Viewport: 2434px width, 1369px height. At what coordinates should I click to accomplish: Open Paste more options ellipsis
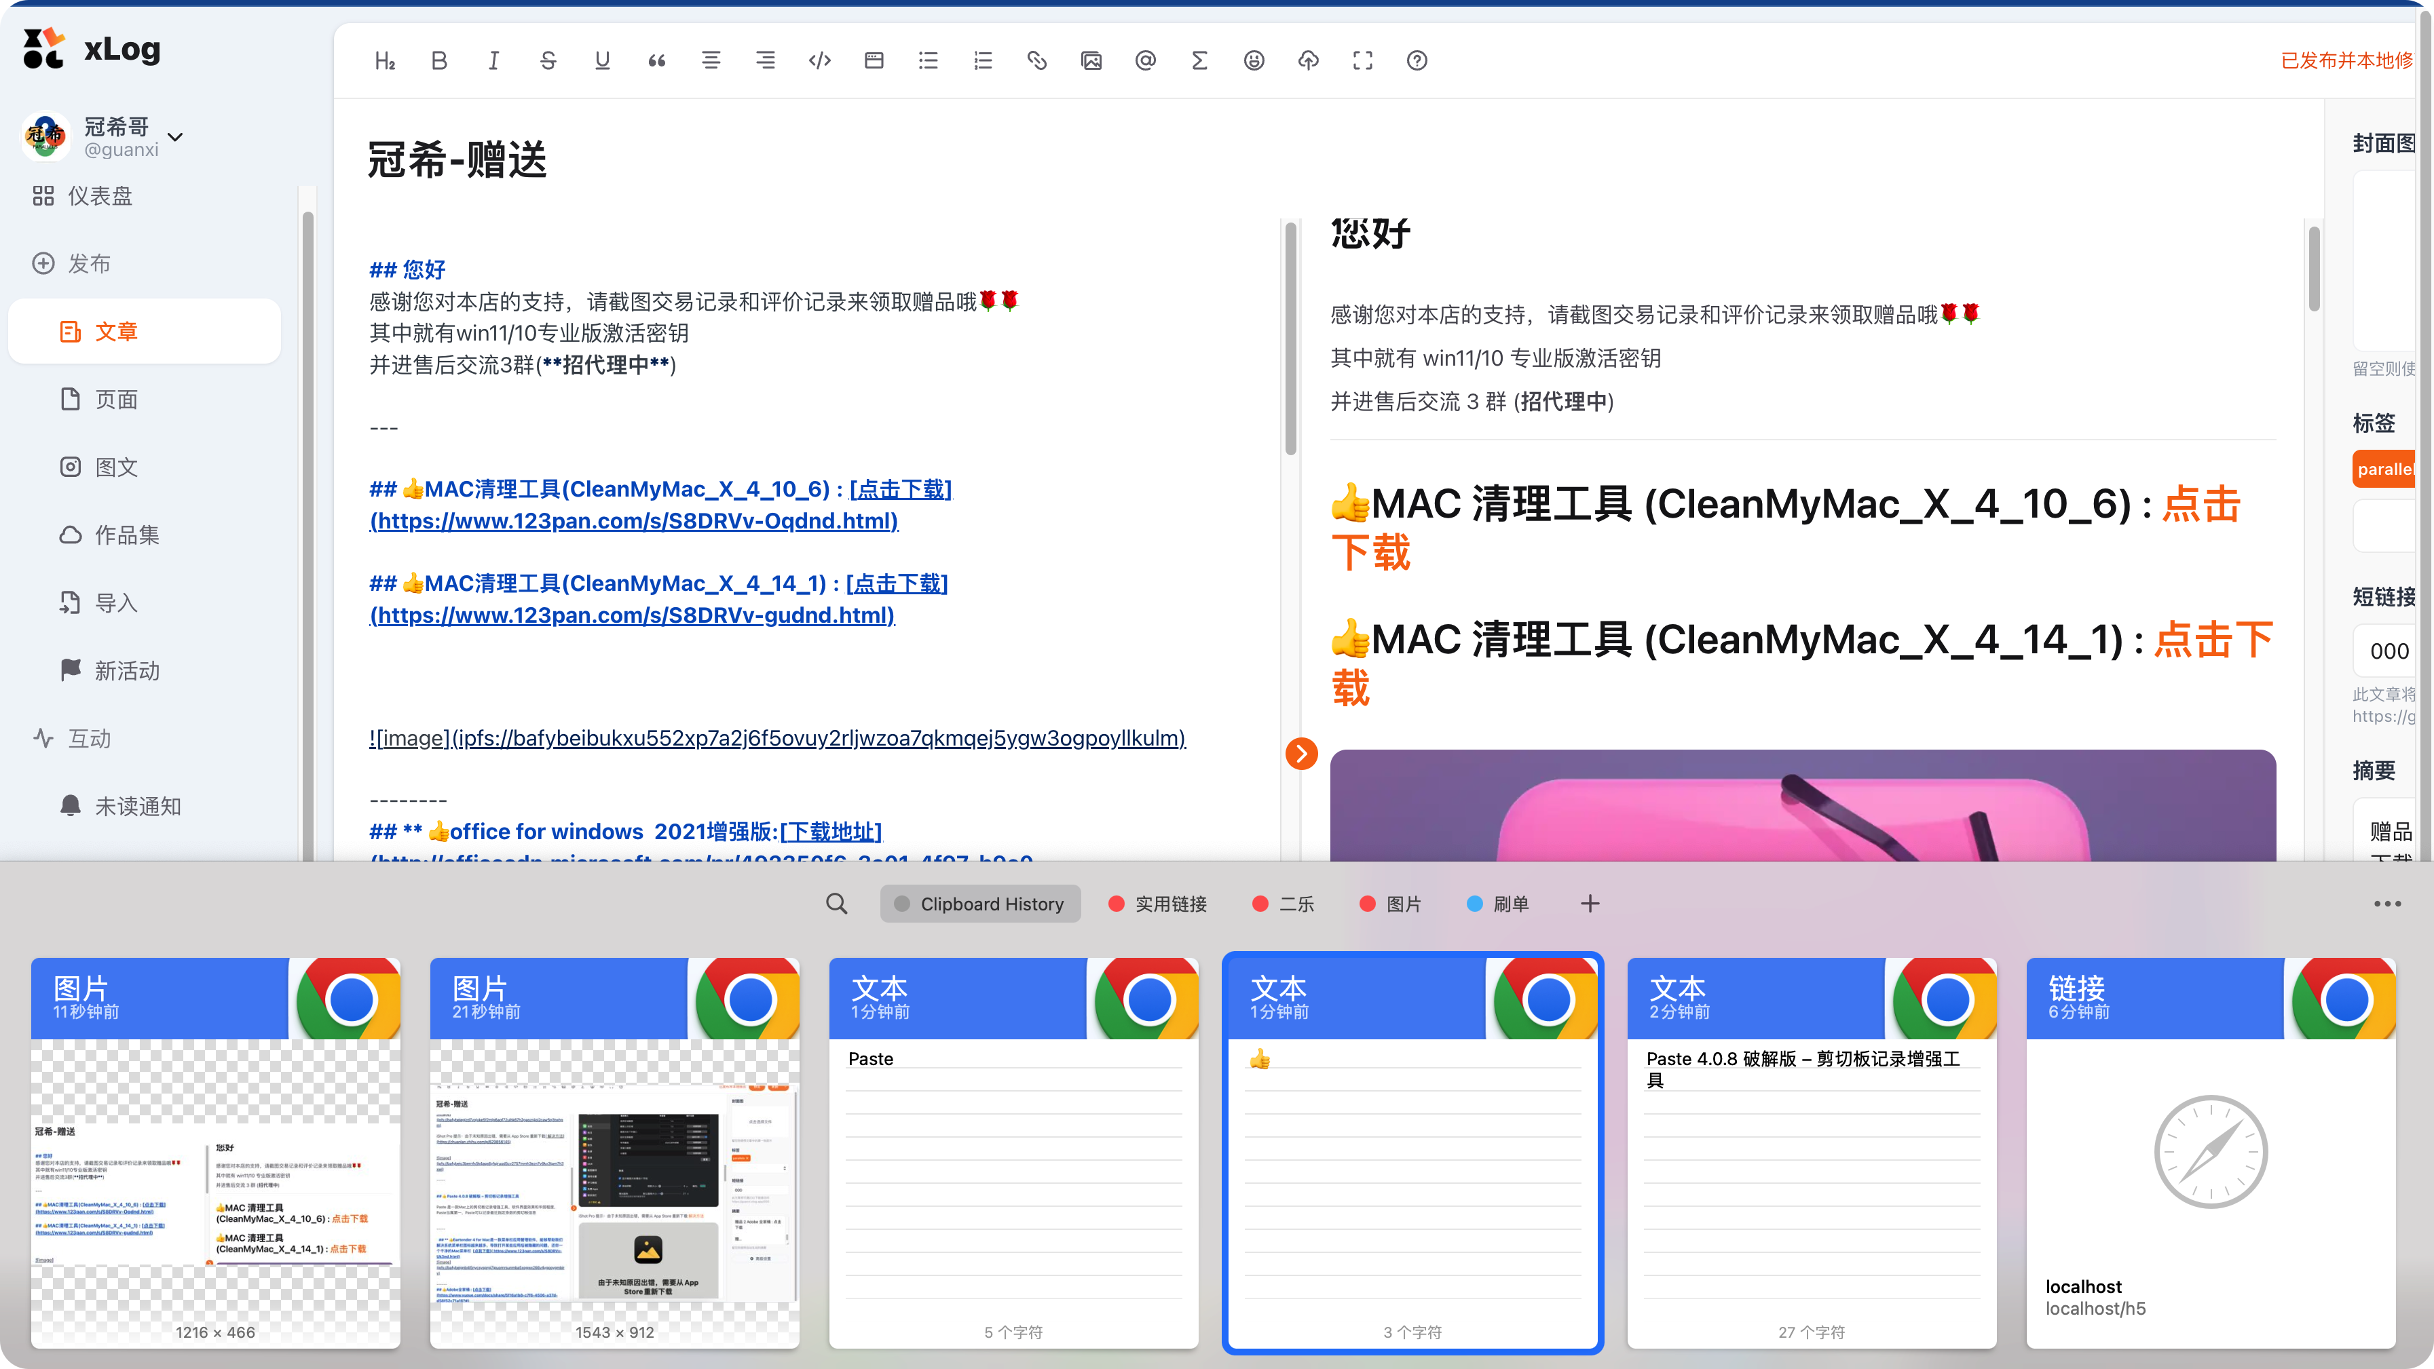[x=2386, y=904]
